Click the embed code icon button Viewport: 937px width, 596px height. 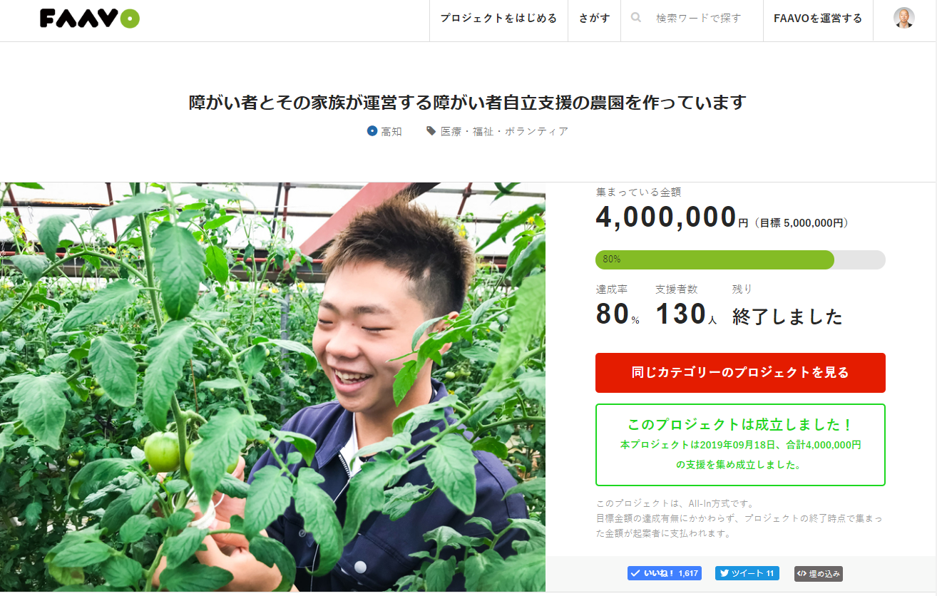[x=819, y=573]
